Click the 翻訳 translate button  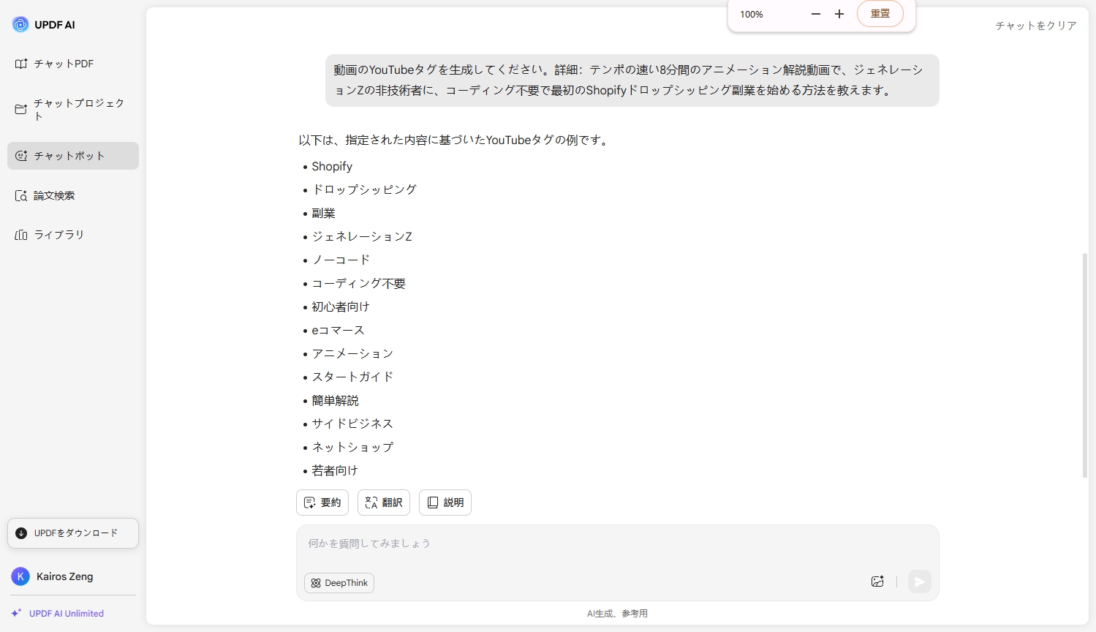[384, 503]
